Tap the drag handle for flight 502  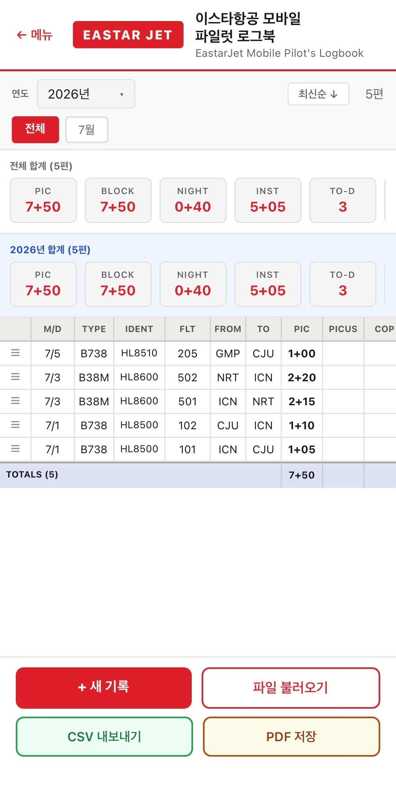(x=15, y=377)
